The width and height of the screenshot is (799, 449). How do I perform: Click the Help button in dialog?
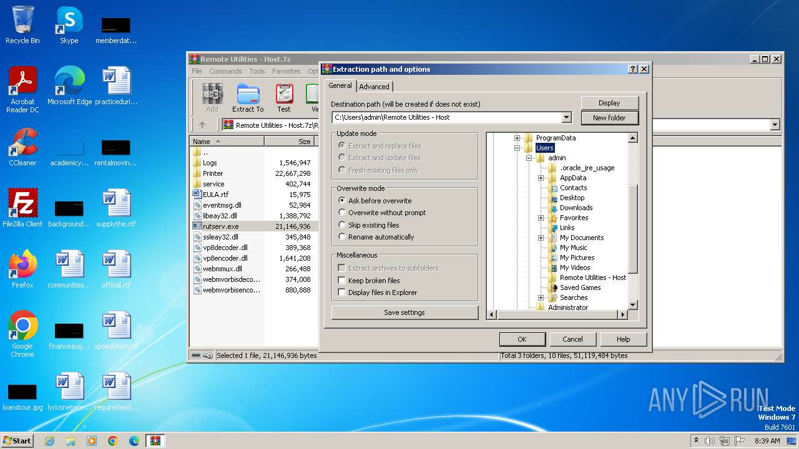coord(623,339)
